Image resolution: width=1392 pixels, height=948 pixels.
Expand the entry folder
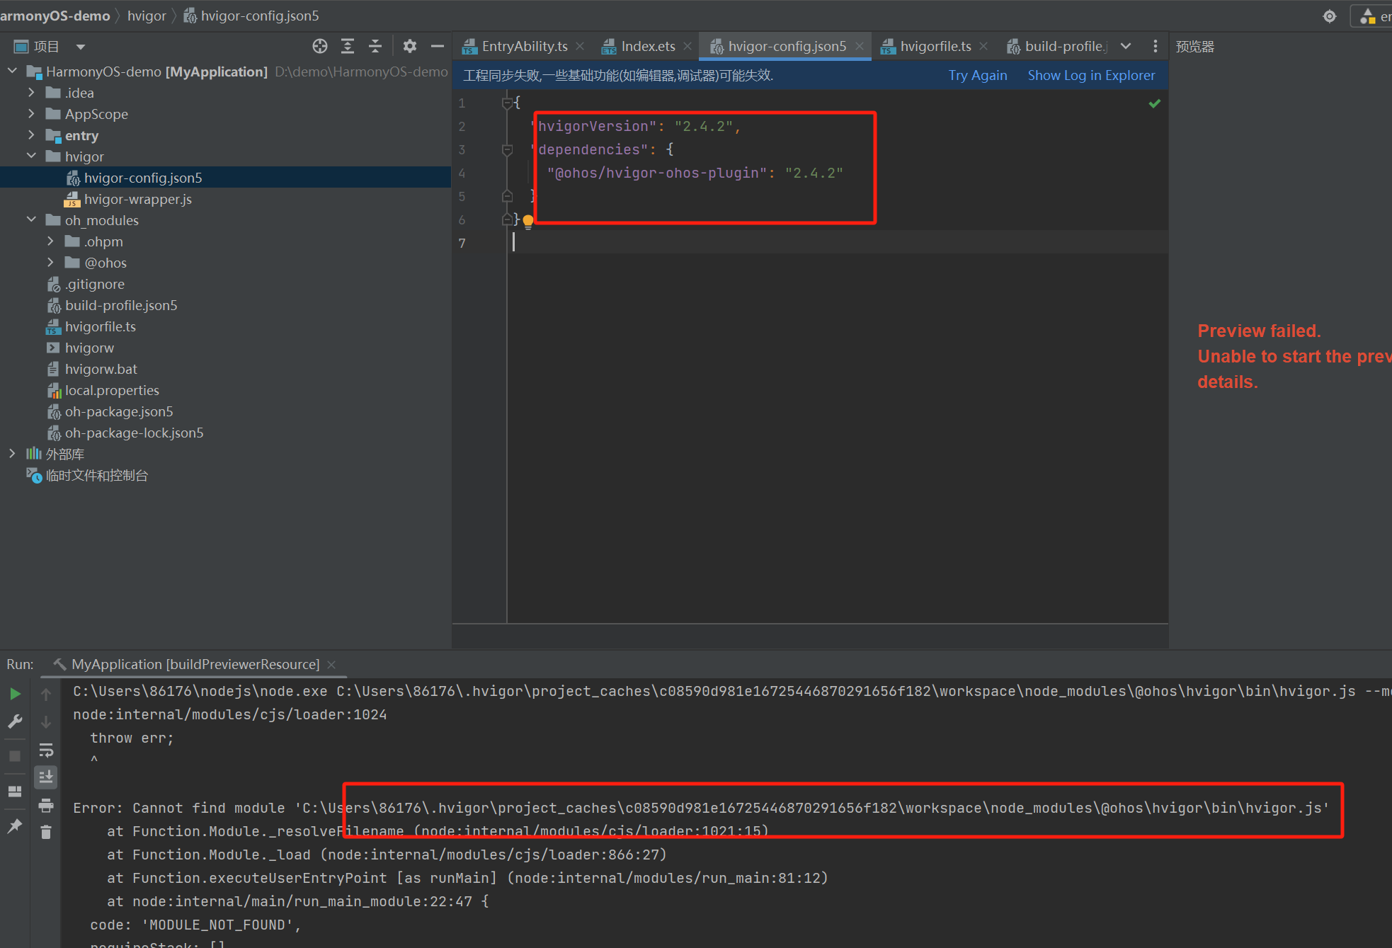[x=31, y=135]
